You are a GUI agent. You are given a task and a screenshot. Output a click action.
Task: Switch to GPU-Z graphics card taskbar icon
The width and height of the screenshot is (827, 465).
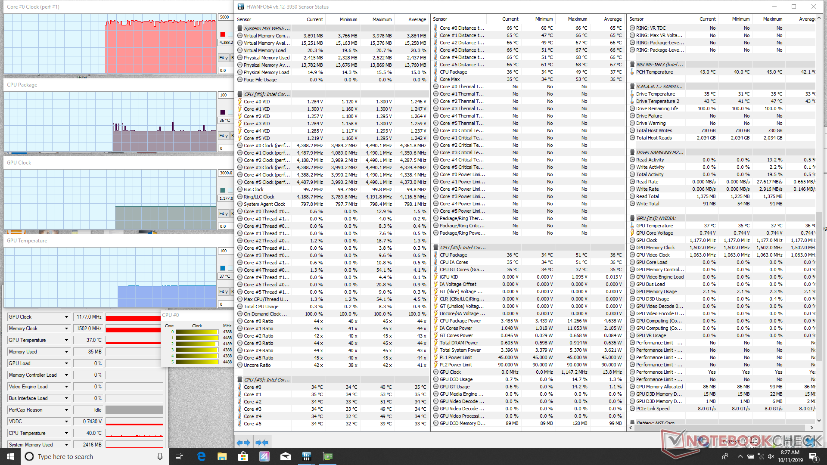328,456
